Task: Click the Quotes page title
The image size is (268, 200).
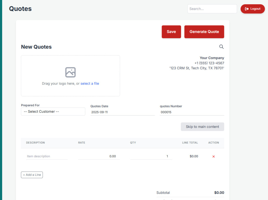Action: tap(20, 9)
